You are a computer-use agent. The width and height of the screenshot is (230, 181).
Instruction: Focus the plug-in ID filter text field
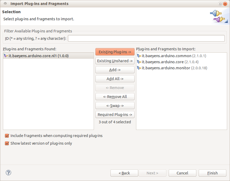pos(146,38)
